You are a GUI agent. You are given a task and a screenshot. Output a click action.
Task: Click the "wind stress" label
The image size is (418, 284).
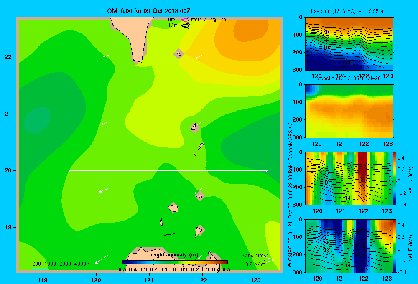(x=256, y=255)
